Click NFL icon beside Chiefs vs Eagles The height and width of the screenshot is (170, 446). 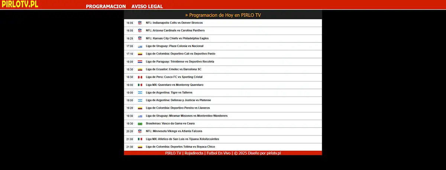coord(140,38)
